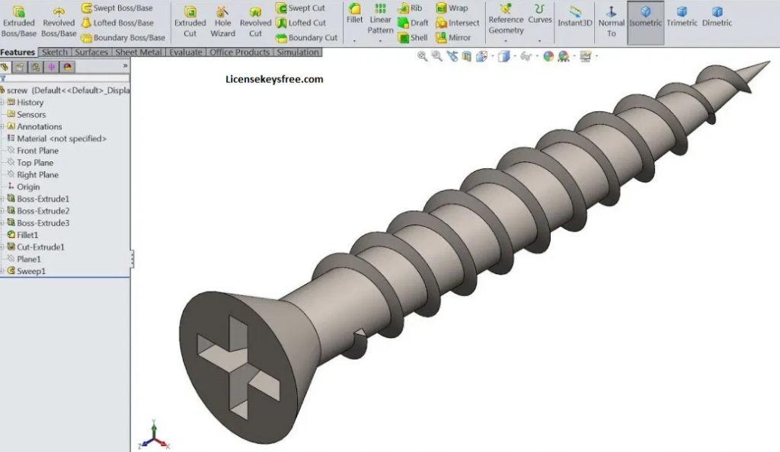Select the Wrap tool
Screen dimensions: 780x452
(x=452, y=8)
